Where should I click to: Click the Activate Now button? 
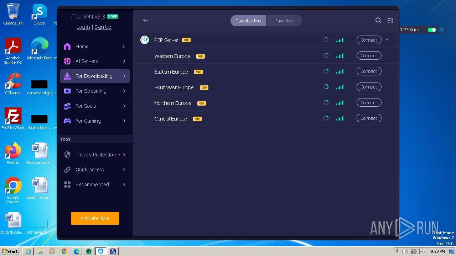[95, 218]
